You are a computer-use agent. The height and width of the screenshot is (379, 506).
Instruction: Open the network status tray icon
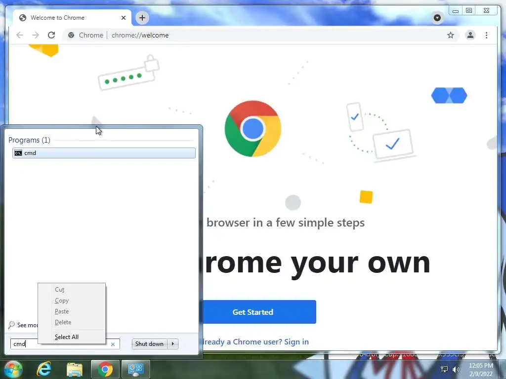[x=444, y=369]
